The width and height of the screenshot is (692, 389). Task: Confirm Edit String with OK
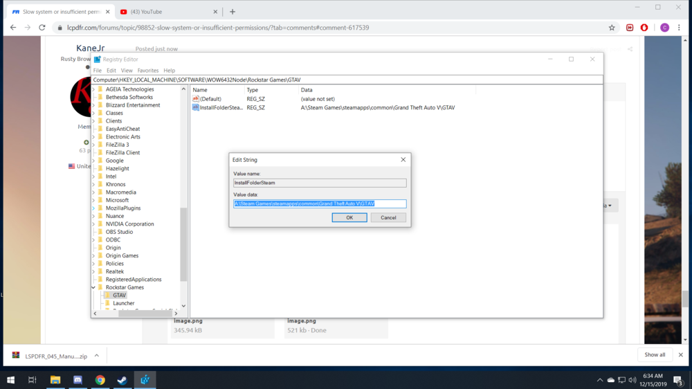pos(349,217)
